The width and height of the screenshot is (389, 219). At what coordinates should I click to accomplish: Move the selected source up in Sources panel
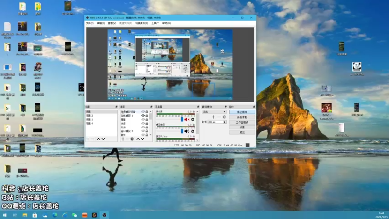138,139
